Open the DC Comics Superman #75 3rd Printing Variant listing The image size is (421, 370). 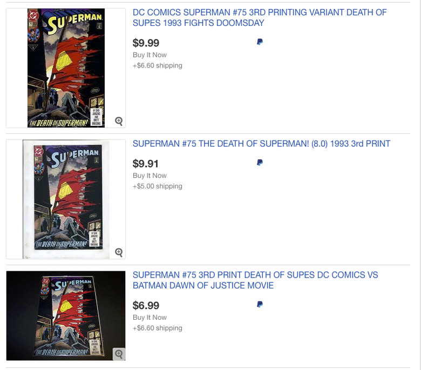pyautogui.click(x=260, y=18)
